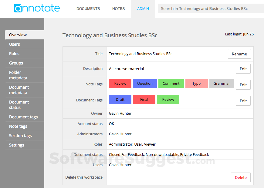This screenshot has height=188, width=264.
Task: Open the Documents tab
Action: 88,9
